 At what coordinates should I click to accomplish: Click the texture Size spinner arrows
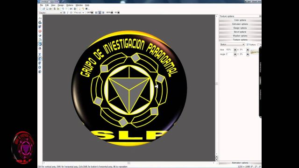(x=235, y=50)
